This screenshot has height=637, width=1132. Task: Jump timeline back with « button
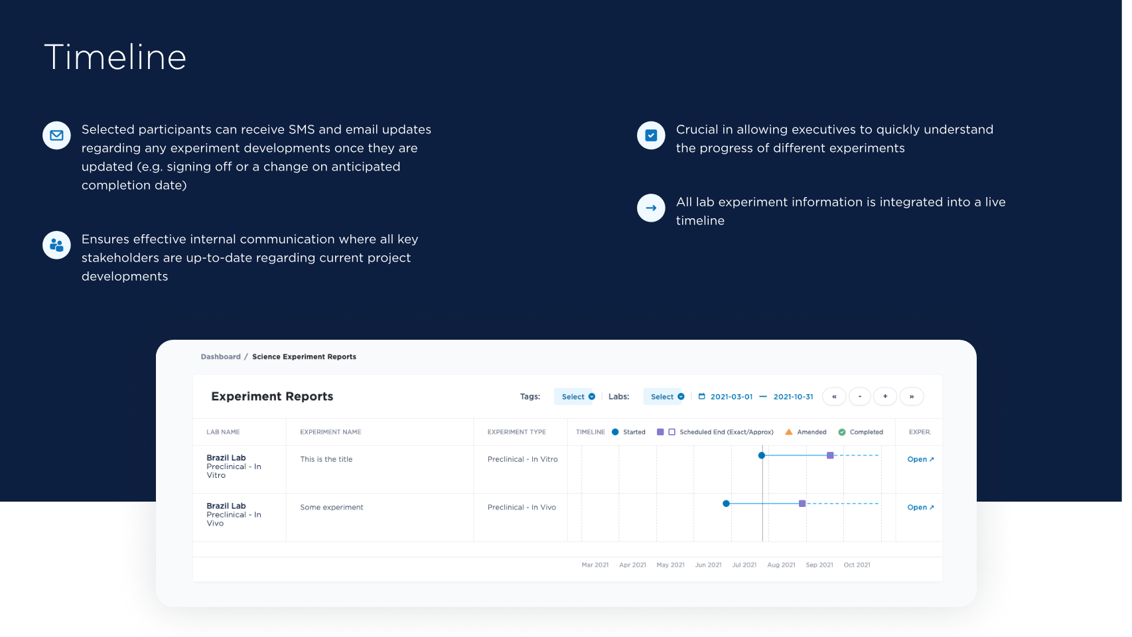pos(834,396)
